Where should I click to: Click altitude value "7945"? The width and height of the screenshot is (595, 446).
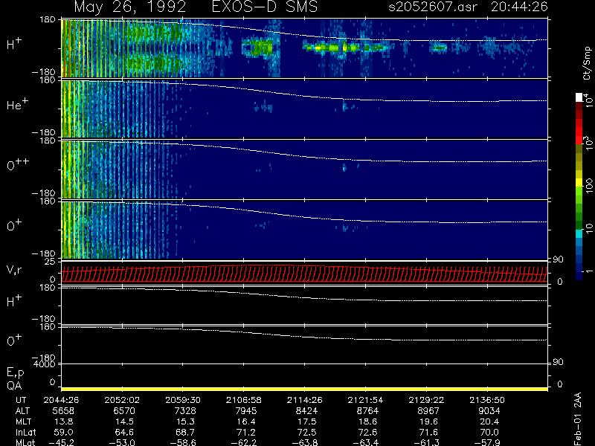pyautogui.click(x=246, y=411)
